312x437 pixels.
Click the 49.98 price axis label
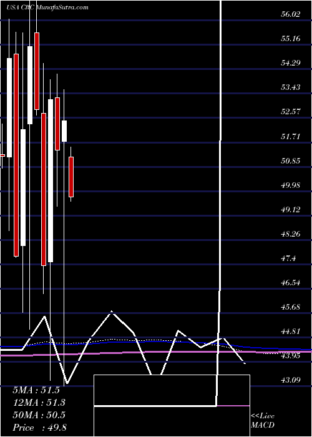pos(290,185)
